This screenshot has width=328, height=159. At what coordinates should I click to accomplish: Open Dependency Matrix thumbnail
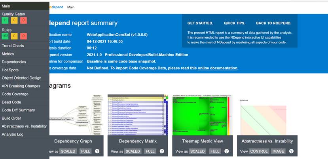tap(138, 115)
